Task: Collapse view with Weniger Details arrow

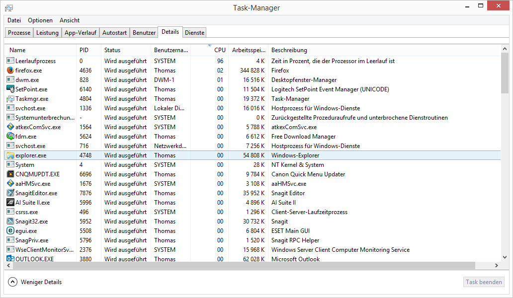Action: 12,282
